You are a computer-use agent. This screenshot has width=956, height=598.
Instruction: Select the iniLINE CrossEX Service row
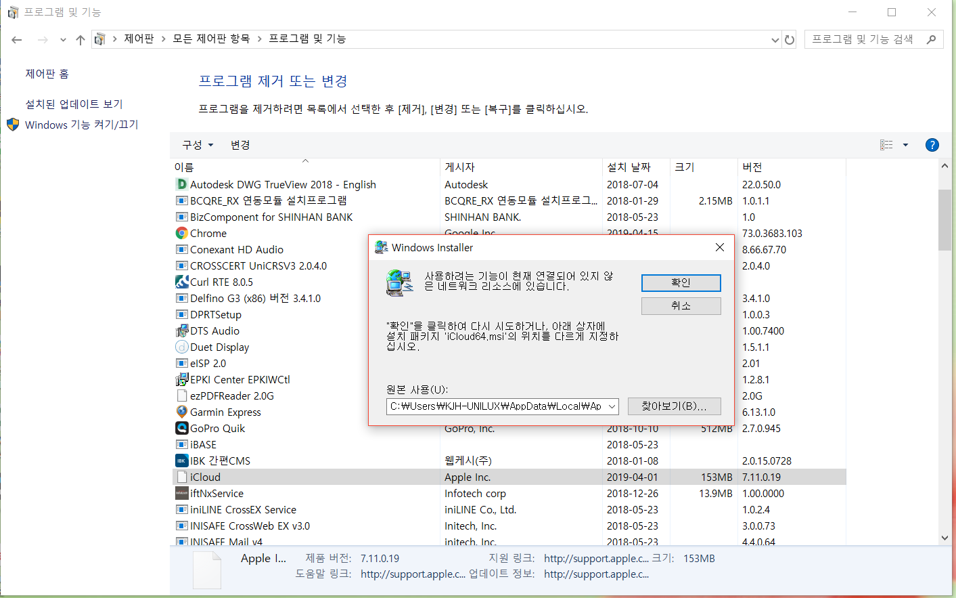click(509, 509)
